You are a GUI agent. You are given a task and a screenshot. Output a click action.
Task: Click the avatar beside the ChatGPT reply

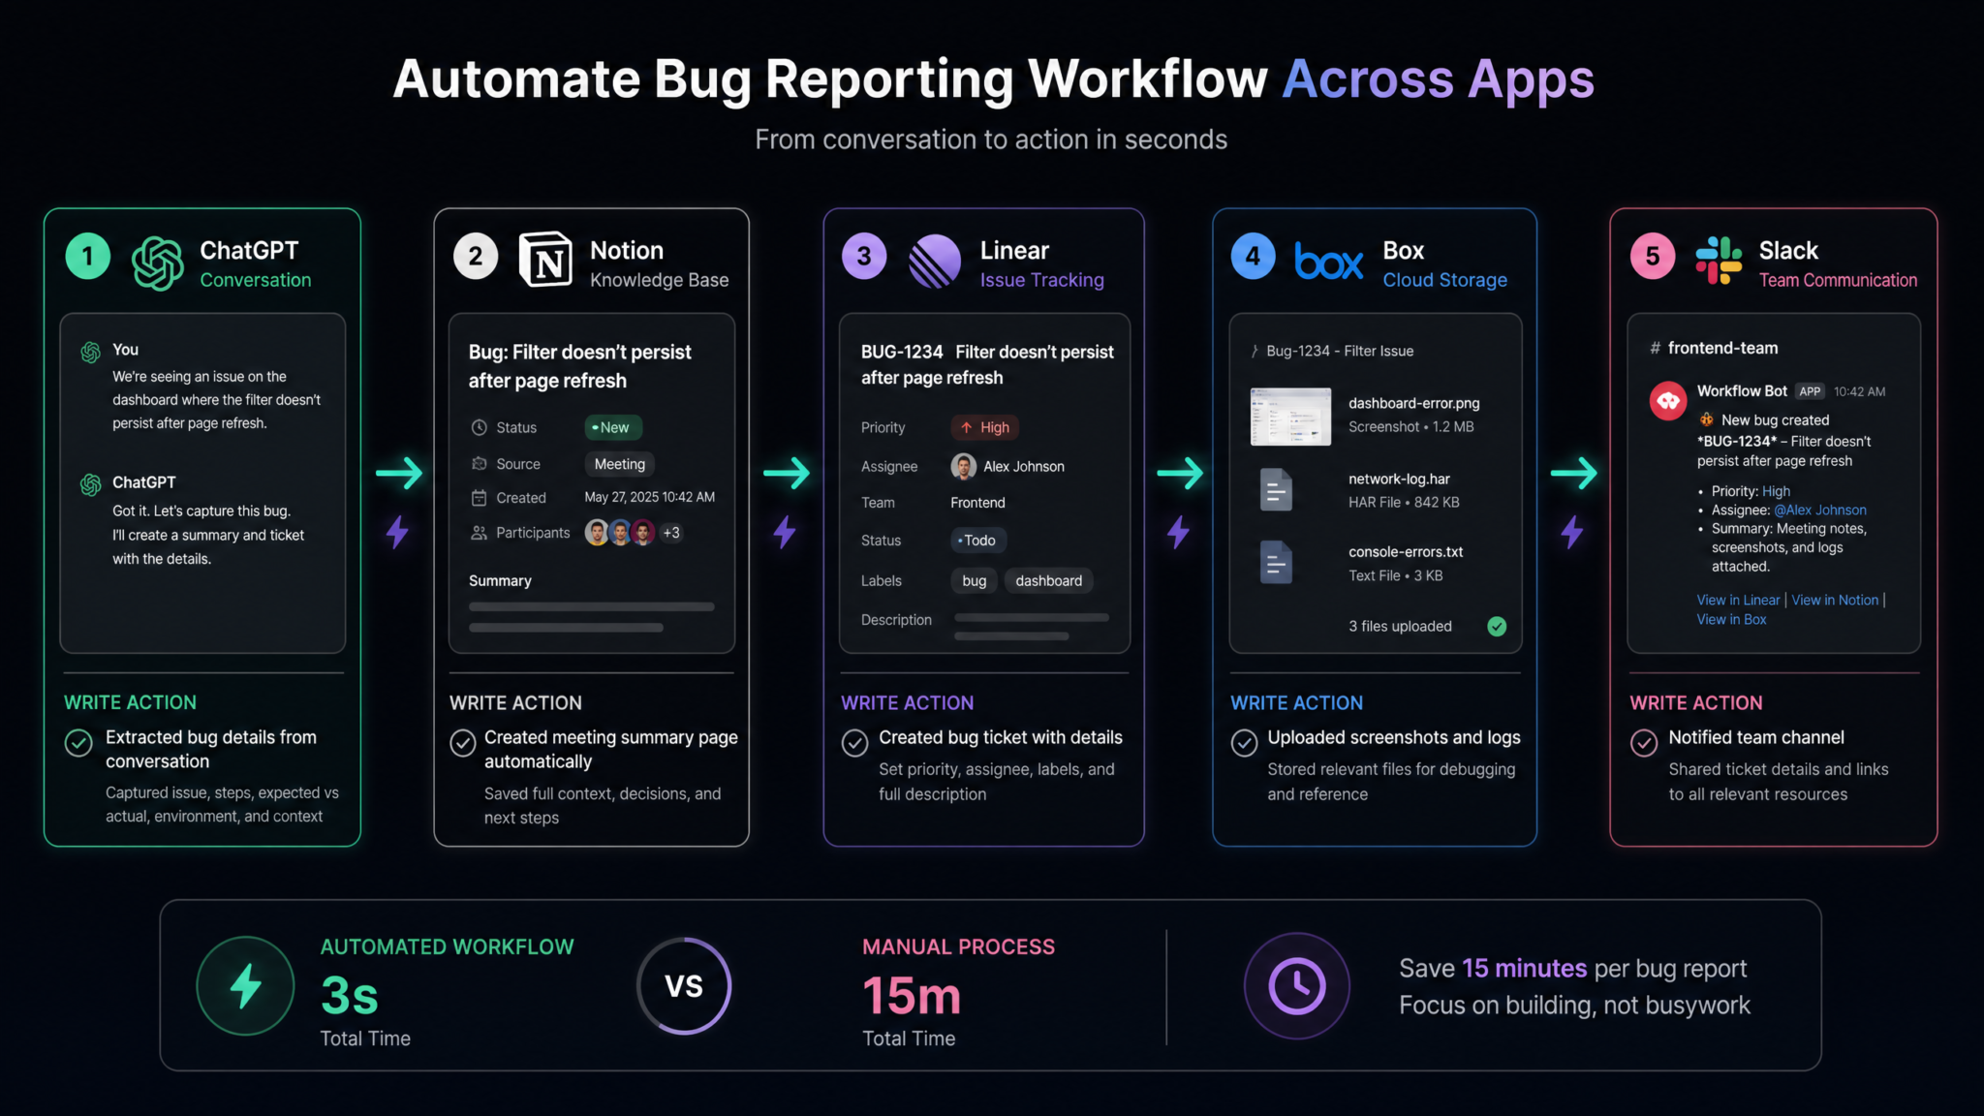(x=91, y=483)
